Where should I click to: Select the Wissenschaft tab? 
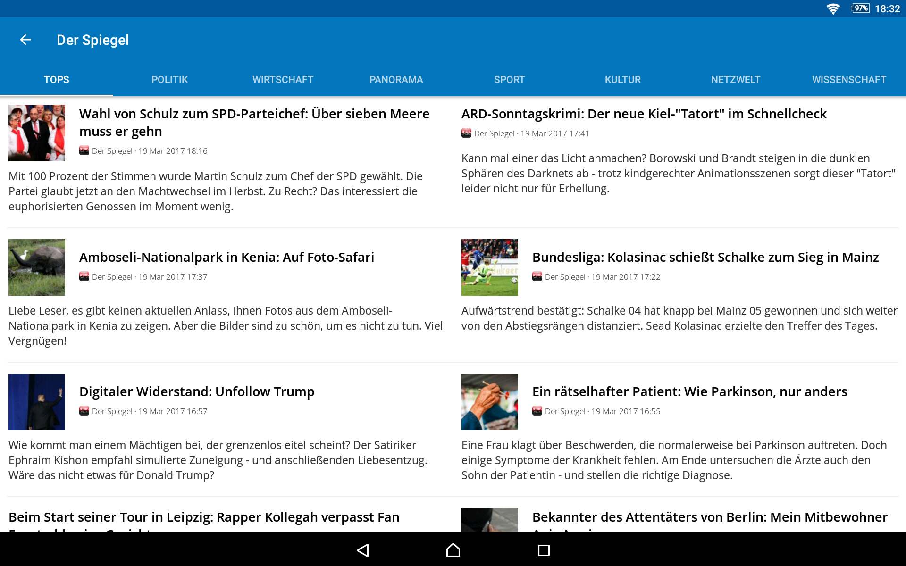[x=848, y=80]
